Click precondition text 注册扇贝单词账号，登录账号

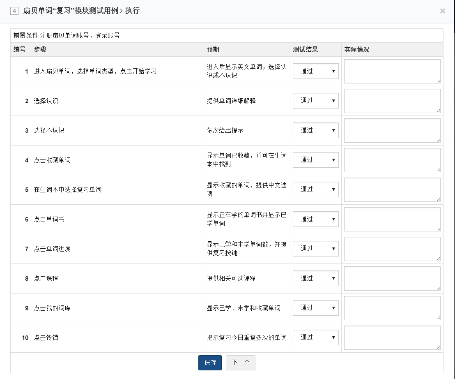[x=80, y=36]
